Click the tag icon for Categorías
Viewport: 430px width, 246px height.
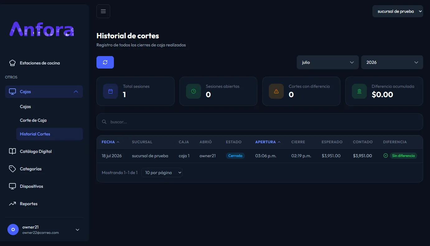coord(12,169)
